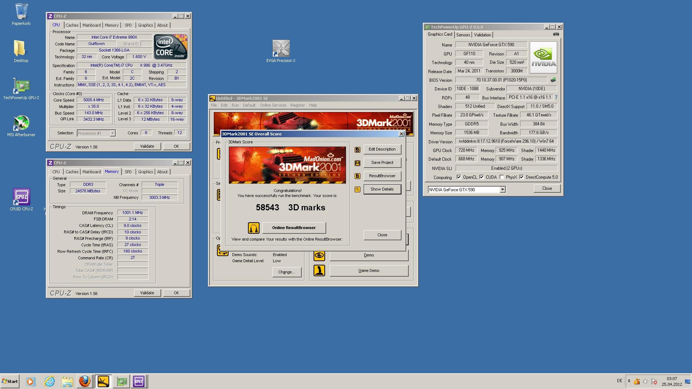The width and height of the screenshot is (692, 389).
Task: Click the GPU-Z screenshot camera icon
Action: coord(556,35)
